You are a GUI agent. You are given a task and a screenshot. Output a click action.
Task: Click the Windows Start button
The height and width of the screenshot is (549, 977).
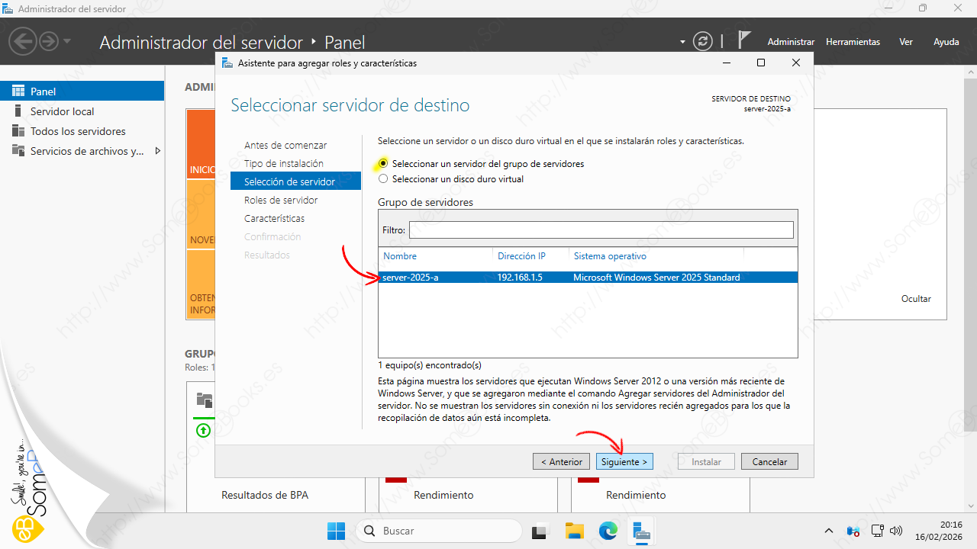[x=336, y=531]
